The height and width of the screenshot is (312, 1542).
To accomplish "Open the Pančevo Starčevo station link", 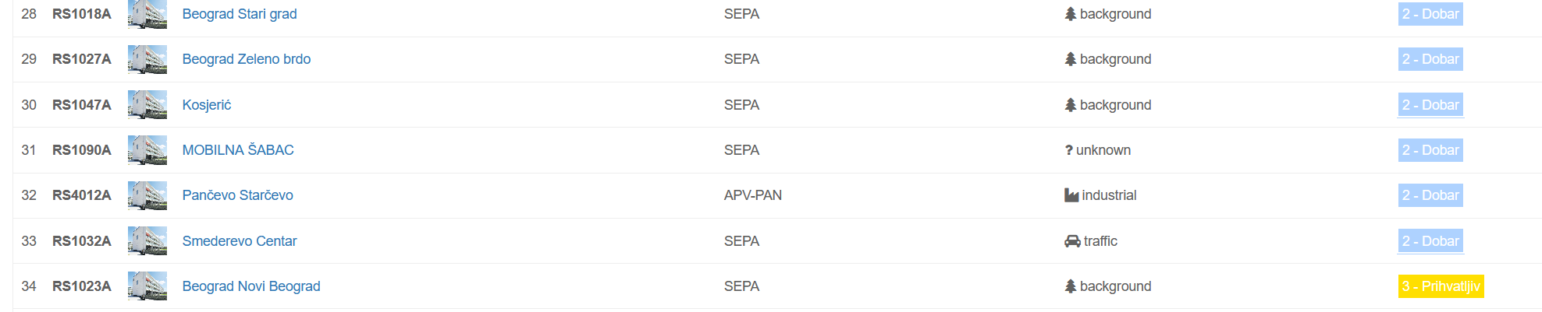I will (237, 195).
